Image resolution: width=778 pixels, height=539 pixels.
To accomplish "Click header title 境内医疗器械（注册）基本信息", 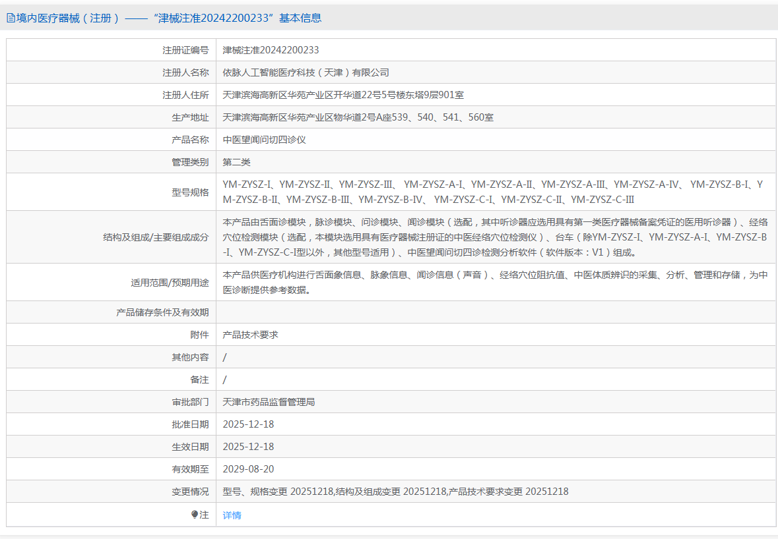I will [x=169, y=18].
